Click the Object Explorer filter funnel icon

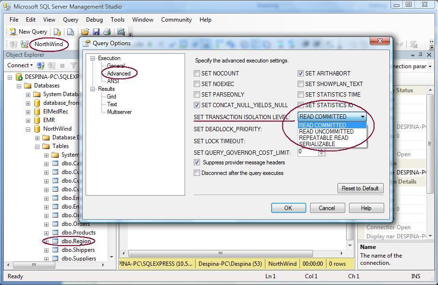[x=73, y=65]
